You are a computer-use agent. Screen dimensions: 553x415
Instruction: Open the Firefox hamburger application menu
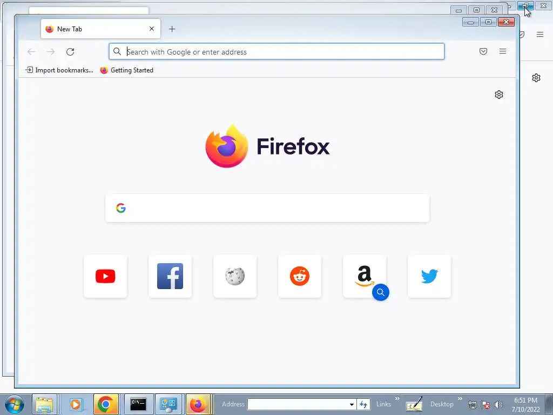click(x=503, y=51)
